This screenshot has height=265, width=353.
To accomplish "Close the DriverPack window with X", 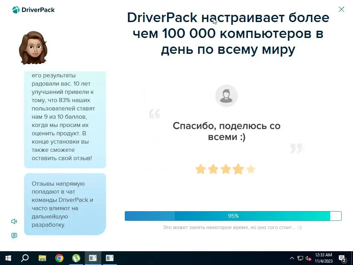I will 341,9.
